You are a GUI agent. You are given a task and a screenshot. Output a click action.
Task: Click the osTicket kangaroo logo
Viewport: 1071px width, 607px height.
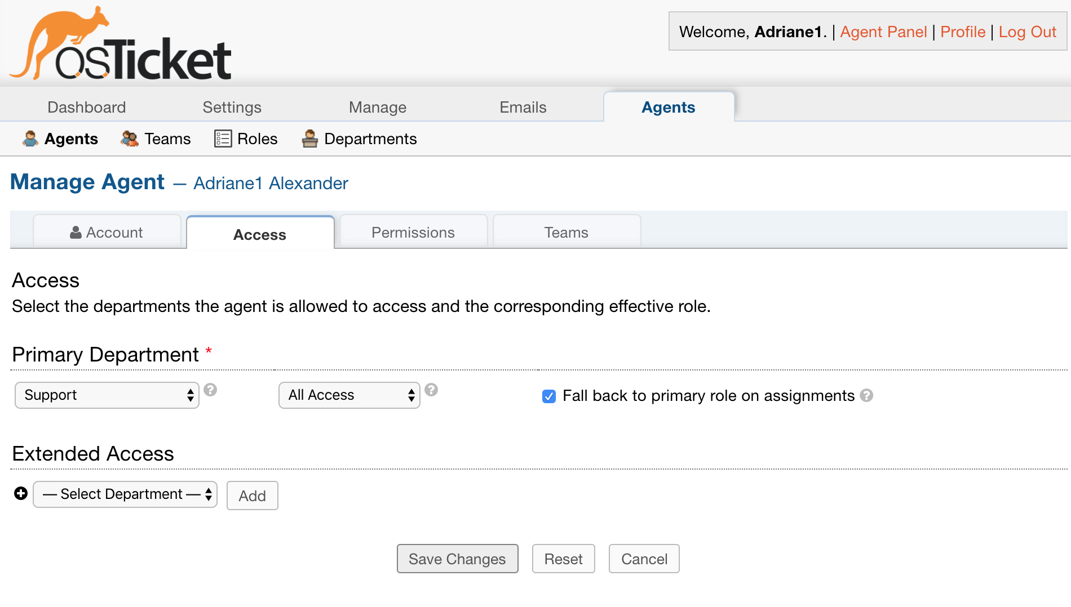[x=120, y=44]
